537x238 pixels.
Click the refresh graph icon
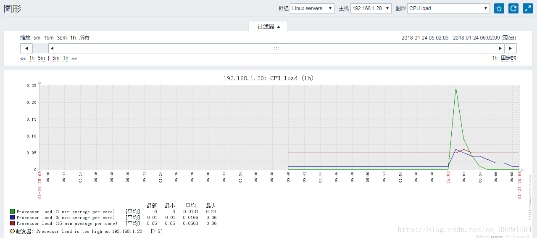(x=513, y=8)
